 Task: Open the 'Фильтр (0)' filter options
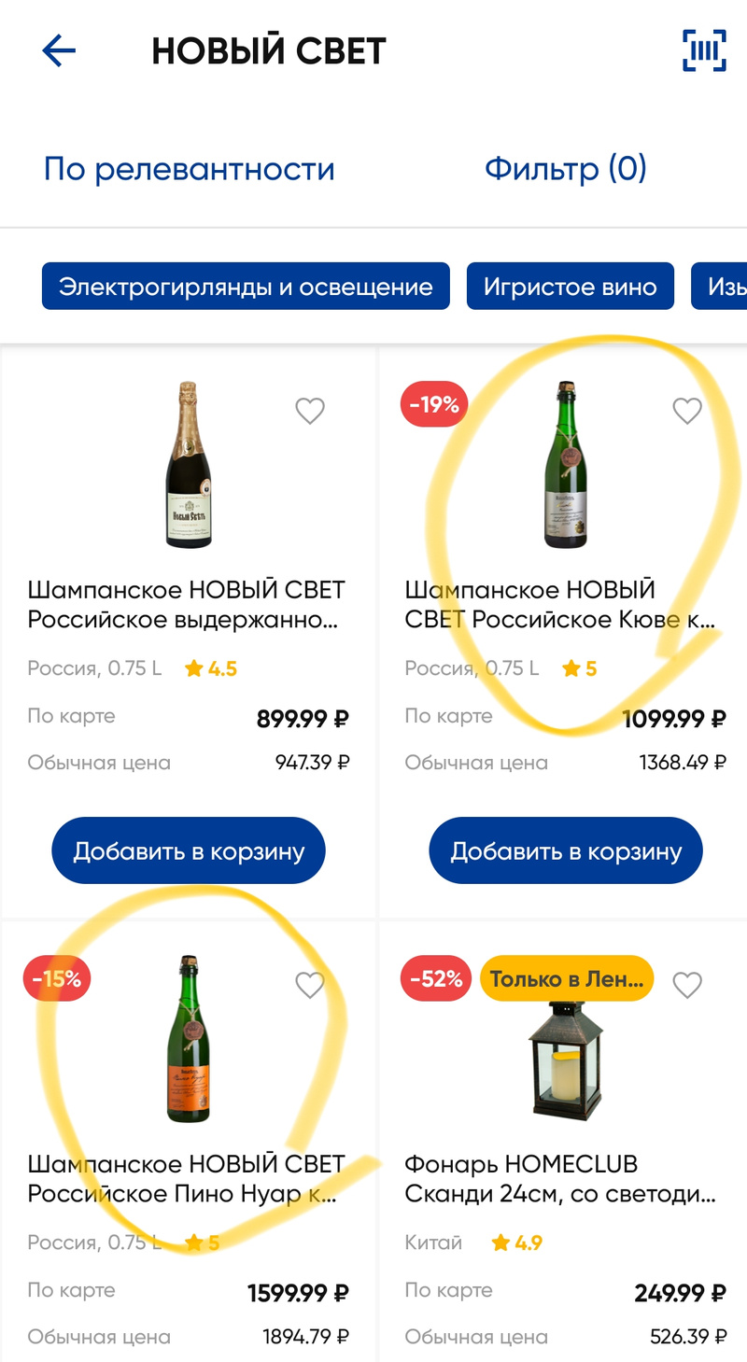pyautogui.click(x=565, y=169)
